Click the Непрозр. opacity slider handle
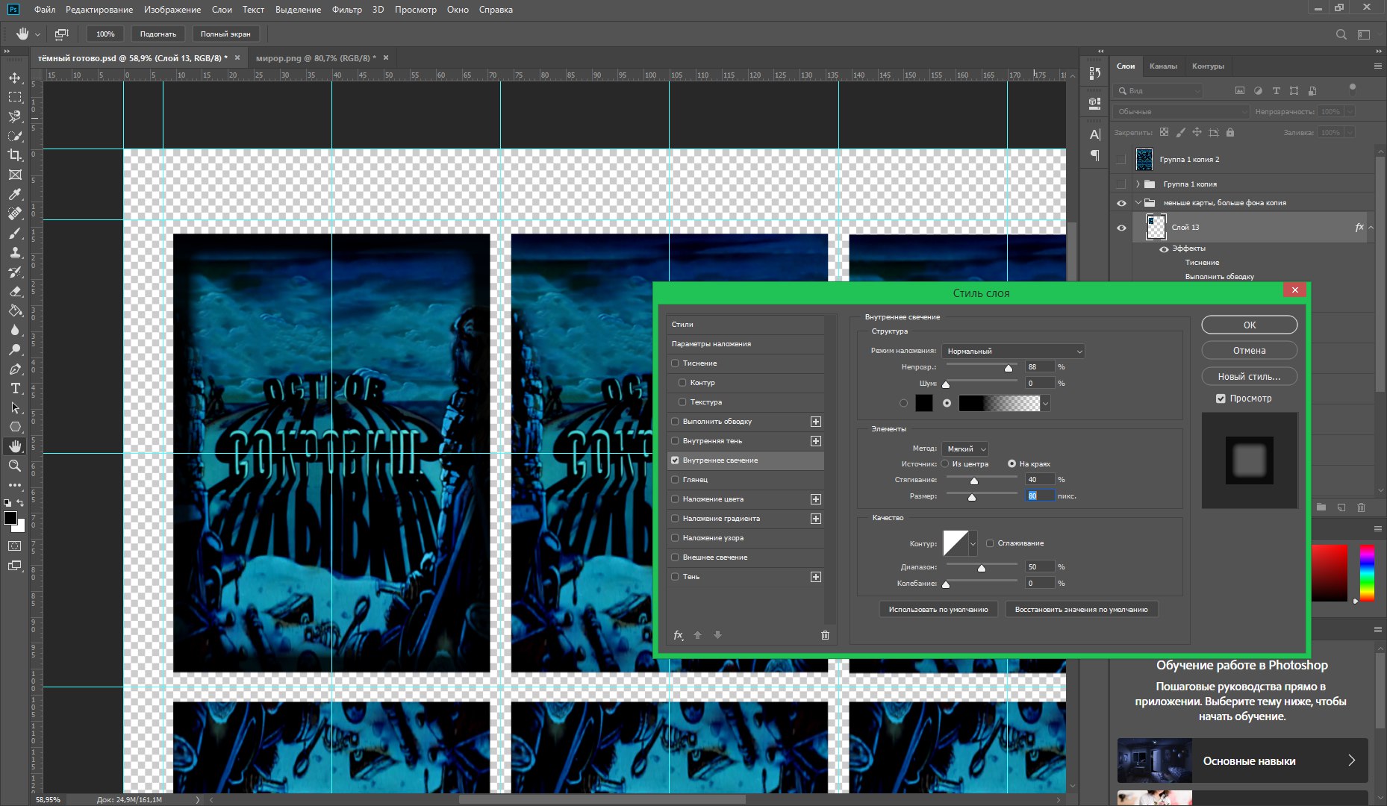 tap(1009, 368)
